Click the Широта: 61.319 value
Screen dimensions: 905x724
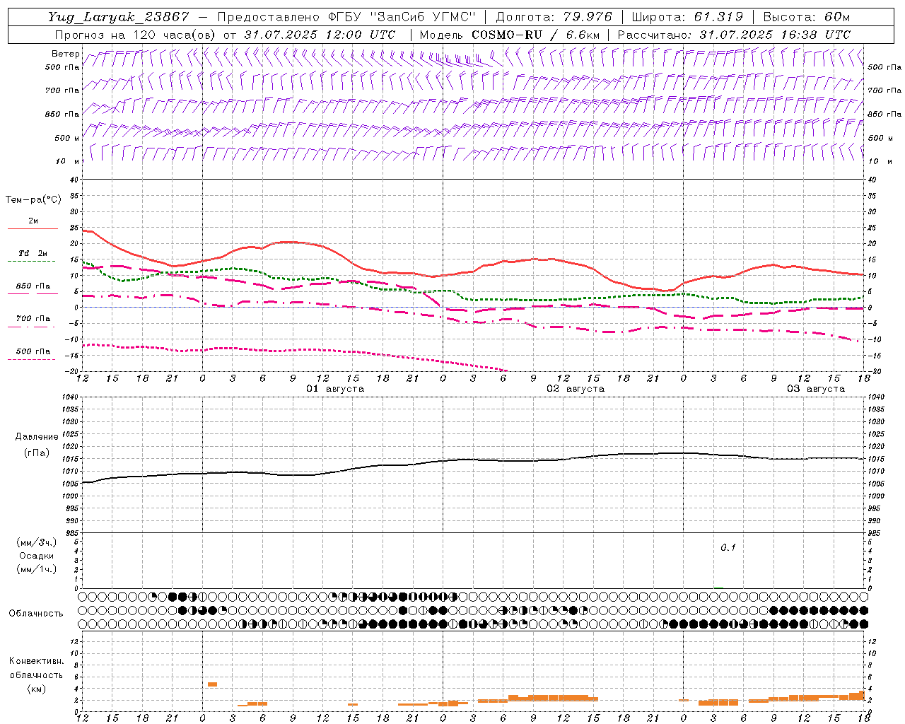click(687, 17)
